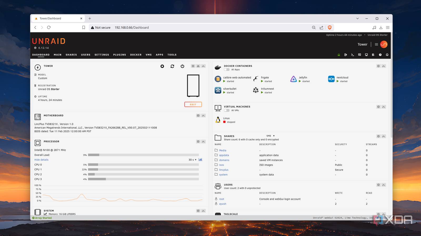Open the appdata share link
Screen dimensions: 421x236
click(x=224, y=155)
